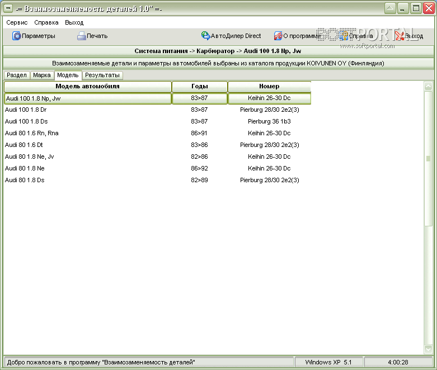Click the 4:00:28 clock in status bar
The height and width of the screenshot is (370, 437).
click(398, 362)
